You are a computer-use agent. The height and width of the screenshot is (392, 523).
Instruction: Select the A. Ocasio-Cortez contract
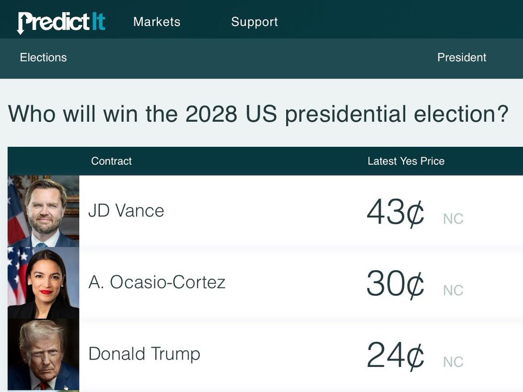(158, 282)
